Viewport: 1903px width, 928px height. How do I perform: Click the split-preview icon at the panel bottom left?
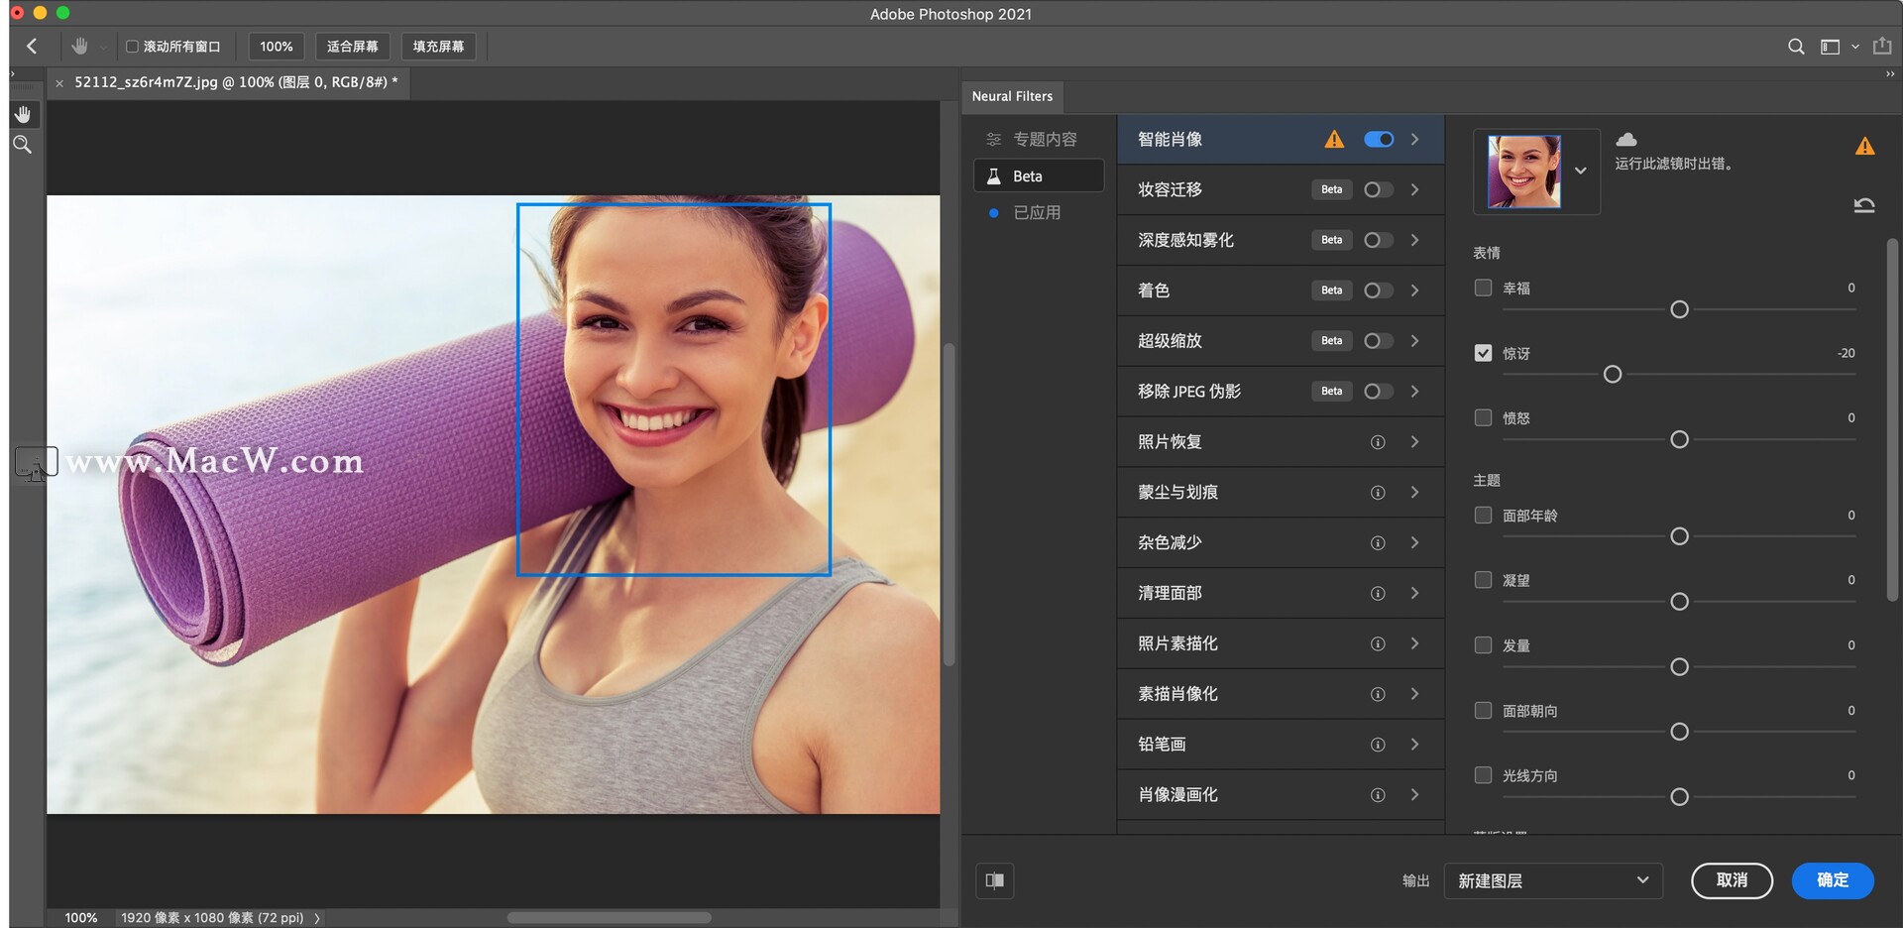pos(994,880)
